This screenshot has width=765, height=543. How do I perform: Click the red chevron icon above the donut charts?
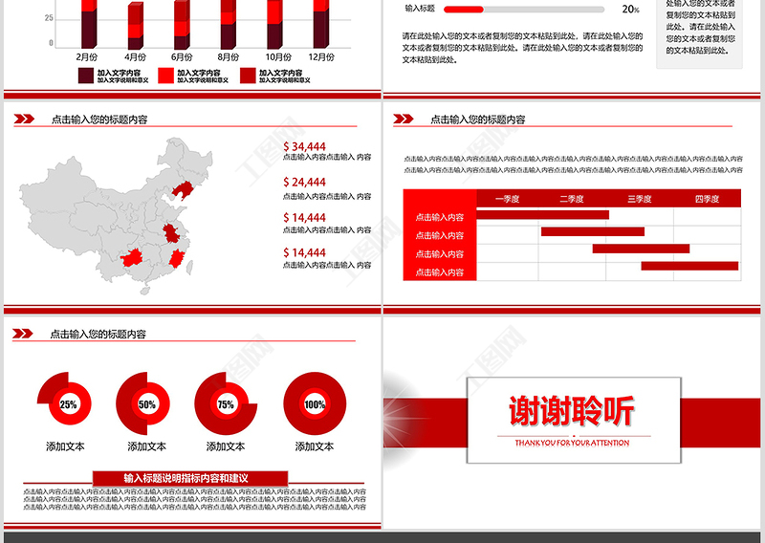tap(24, 334)
